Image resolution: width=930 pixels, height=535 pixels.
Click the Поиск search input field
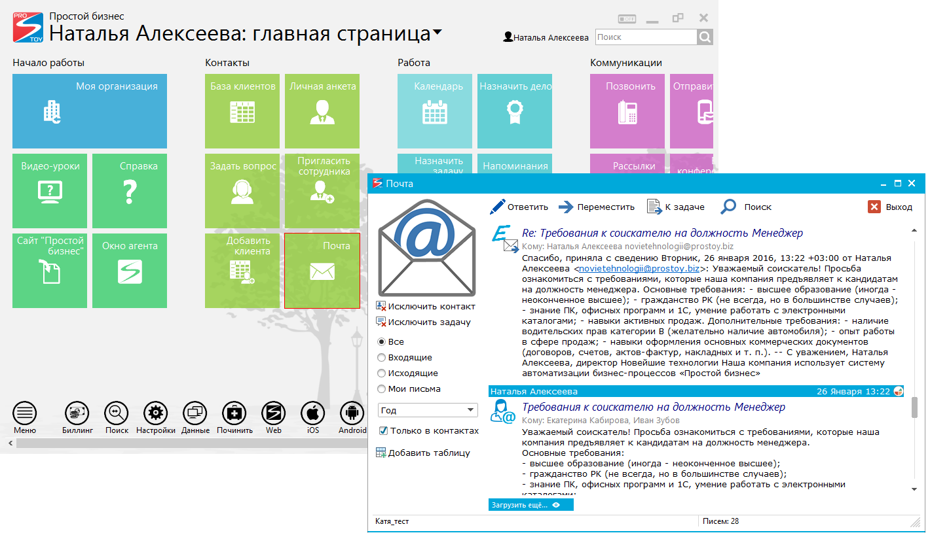point(646,37)
